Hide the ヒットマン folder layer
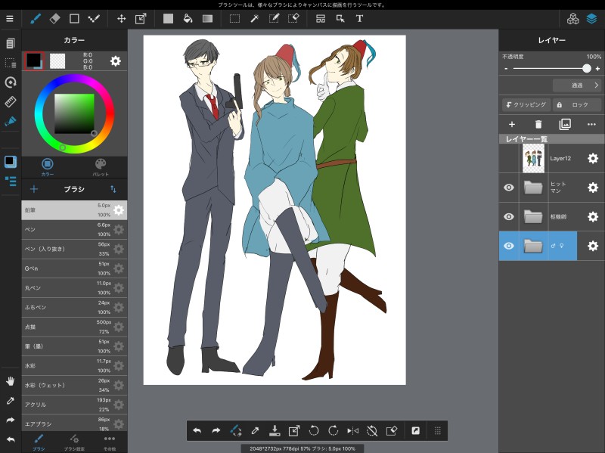 pos(509,188)
